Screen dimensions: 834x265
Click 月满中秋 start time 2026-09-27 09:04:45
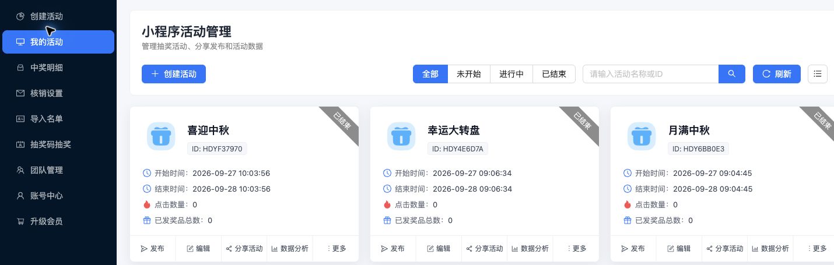(x=713, y=173)
